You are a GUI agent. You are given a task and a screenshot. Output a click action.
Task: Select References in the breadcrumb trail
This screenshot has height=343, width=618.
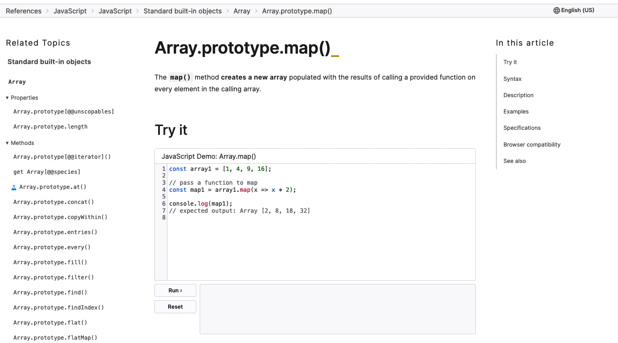(x=23, y=11)
